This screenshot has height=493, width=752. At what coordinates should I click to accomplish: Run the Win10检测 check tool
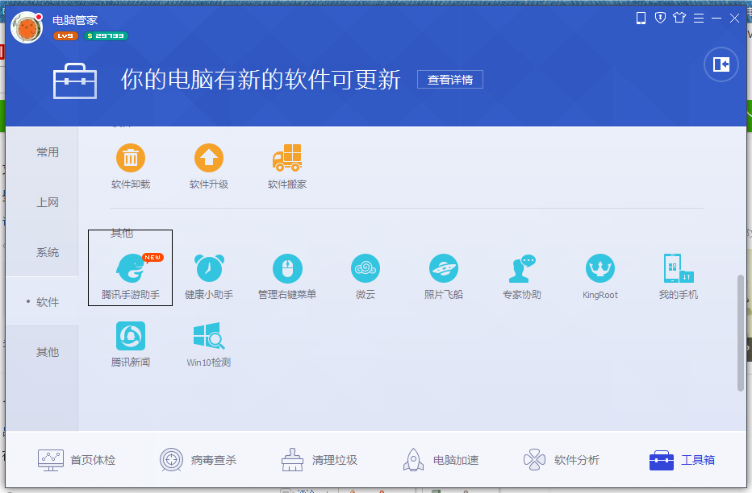pyautogui.click(x=209, y=344)
